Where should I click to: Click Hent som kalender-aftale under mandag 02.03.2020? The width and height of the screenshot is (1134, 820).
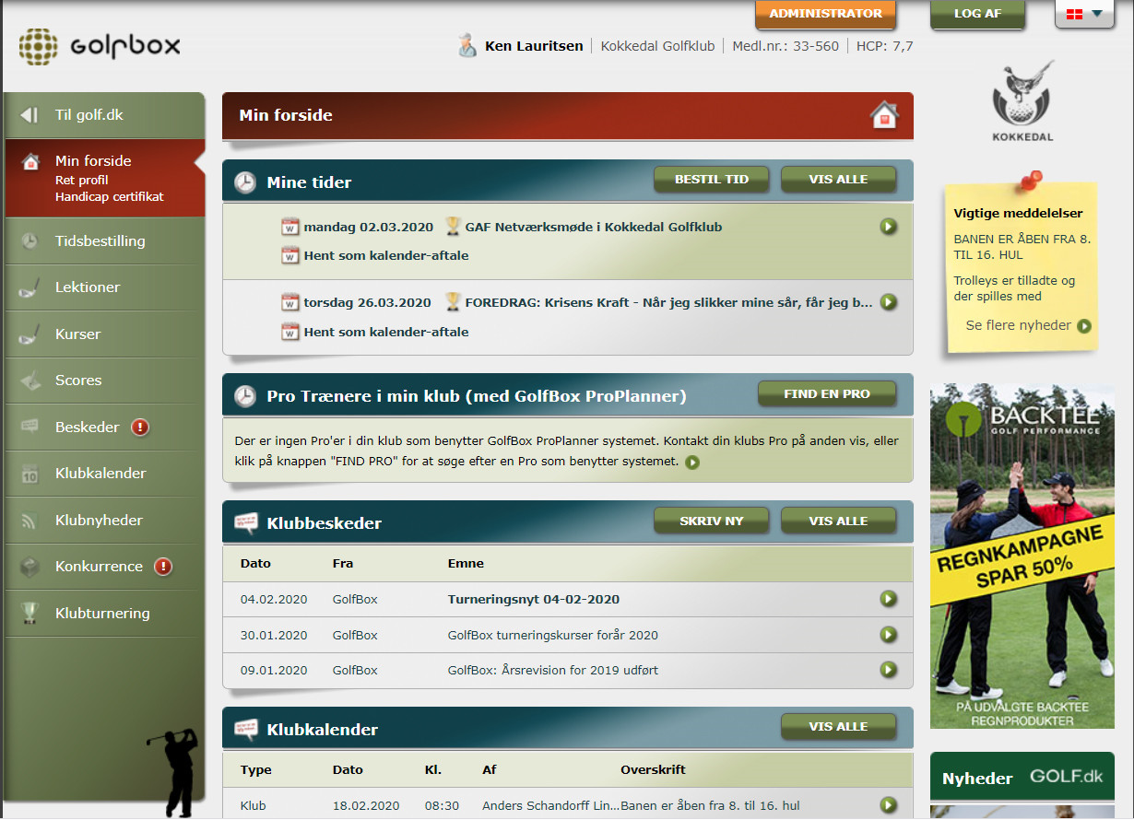pos(386,255)
